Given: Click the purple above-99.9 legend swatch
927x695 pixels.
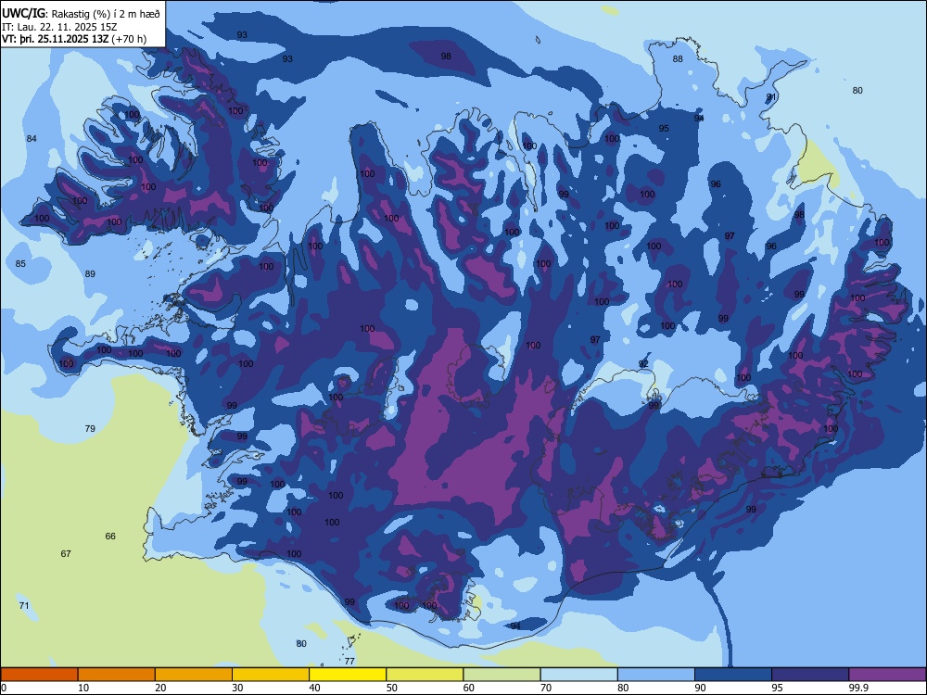Looking at the screenshot, I should pyautogui.click(x=887, y=675).
